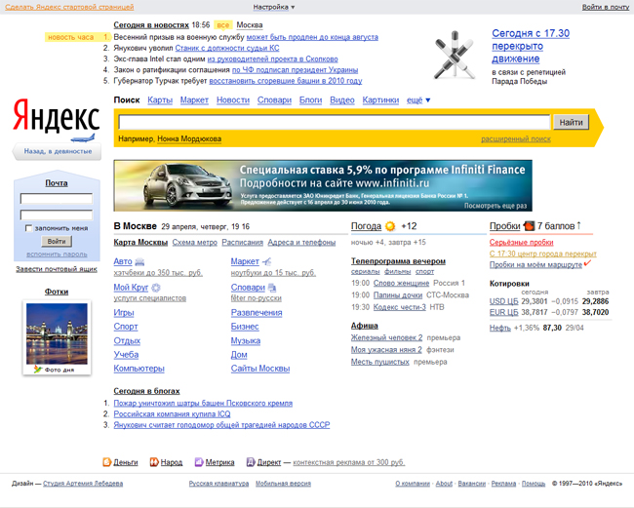This screenshot has height=508, width=634.
Task: Click the Яндекс logo
Action: [57, 116]
